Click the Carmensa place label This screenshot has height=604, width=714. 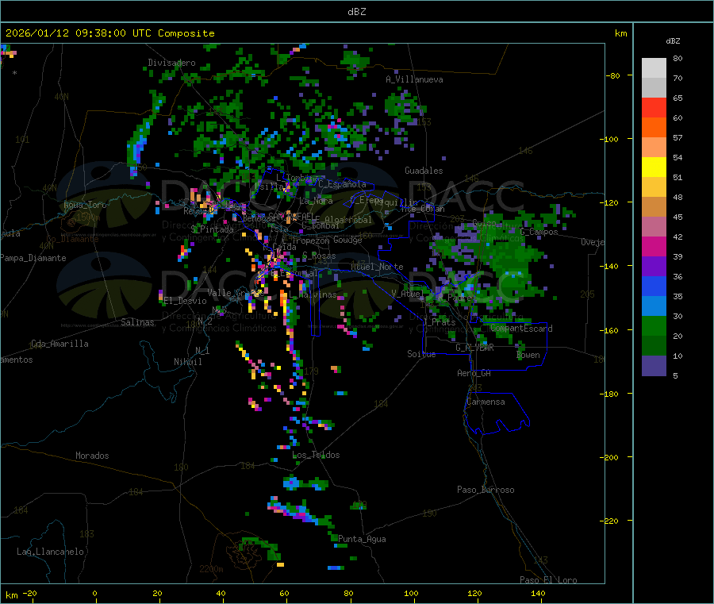[485, 402]
